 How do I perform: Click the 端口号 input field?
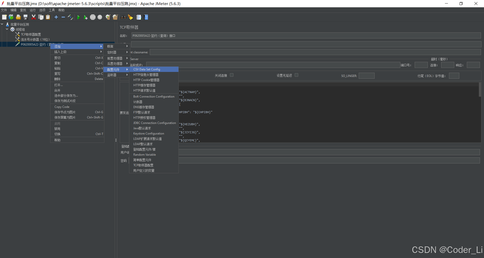(x=421, y=65)
